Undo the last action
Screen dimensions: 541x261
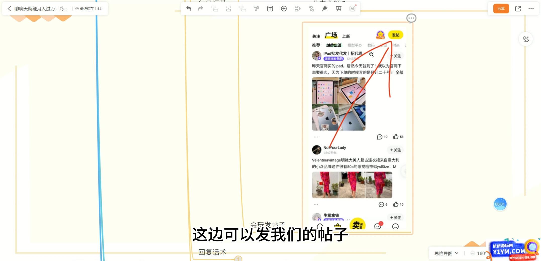click(x=189, y=9)
